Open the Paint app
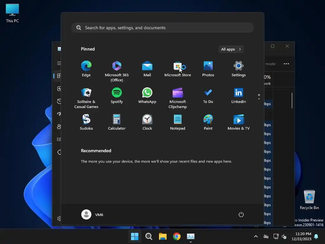This screenshot has height=244, width=325. (208, 122)
